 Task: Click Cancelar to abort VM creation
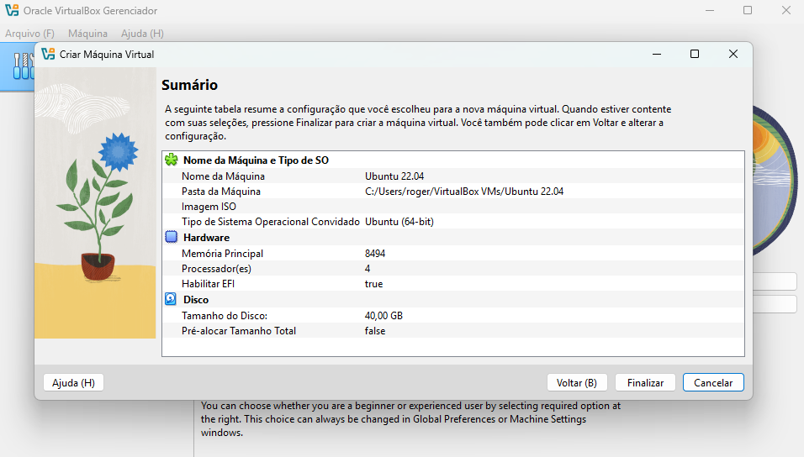(713, 382)
